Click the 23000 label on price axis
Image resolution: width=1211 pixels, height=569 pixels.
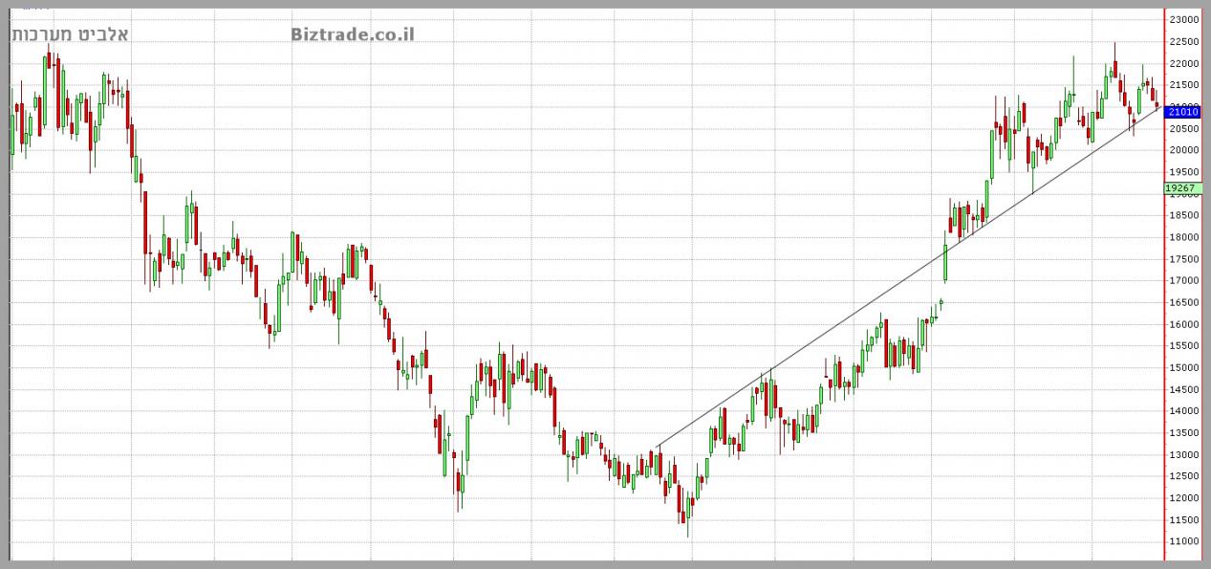click(1184, 19)
